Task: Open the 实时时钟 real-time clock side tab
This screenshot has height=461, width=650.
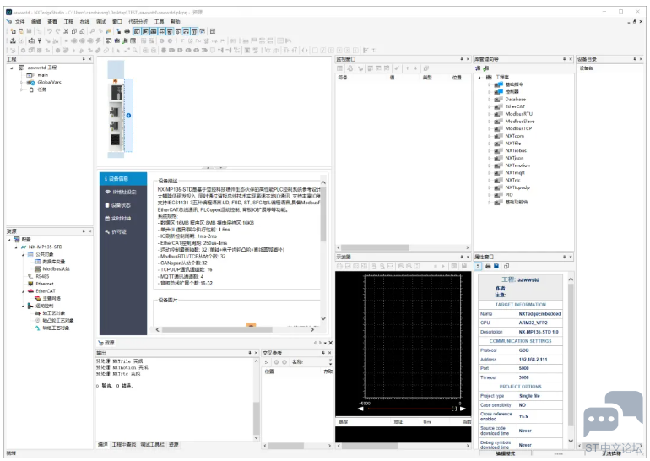Action: (123, 219)
